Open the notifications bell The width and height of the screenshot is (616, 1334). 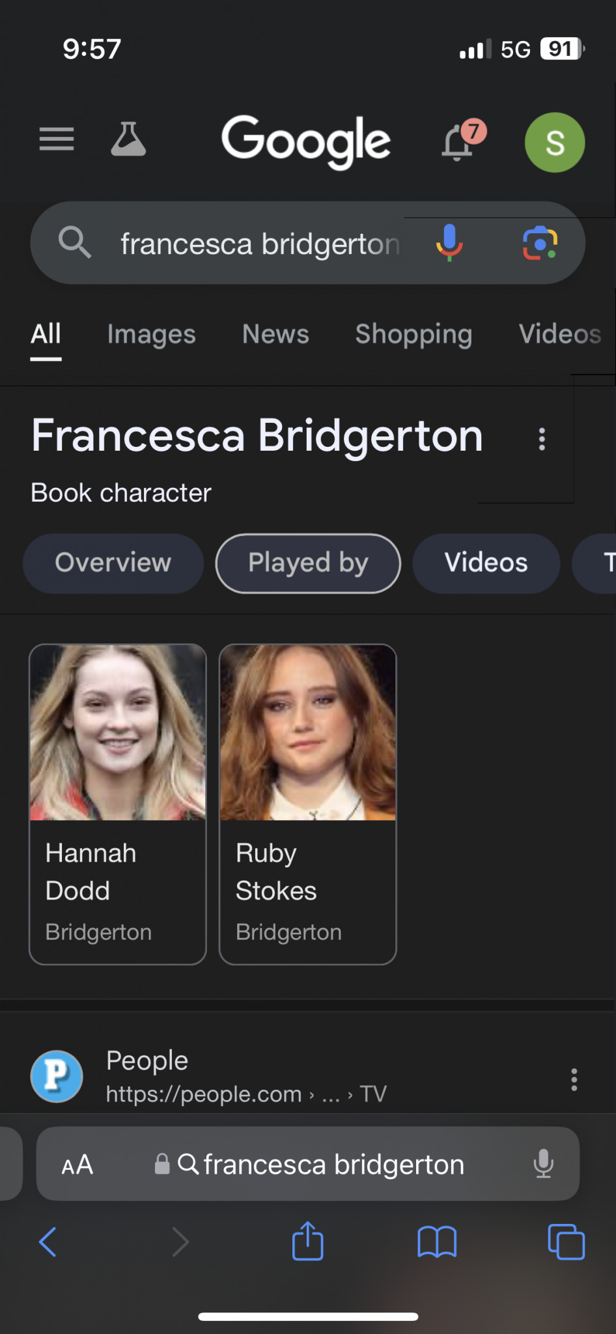458,143
